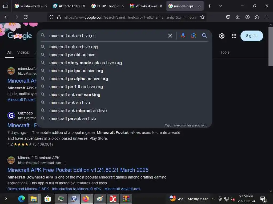Go back to the previous page
Viewport: 273px width, 204px height.
6,17
